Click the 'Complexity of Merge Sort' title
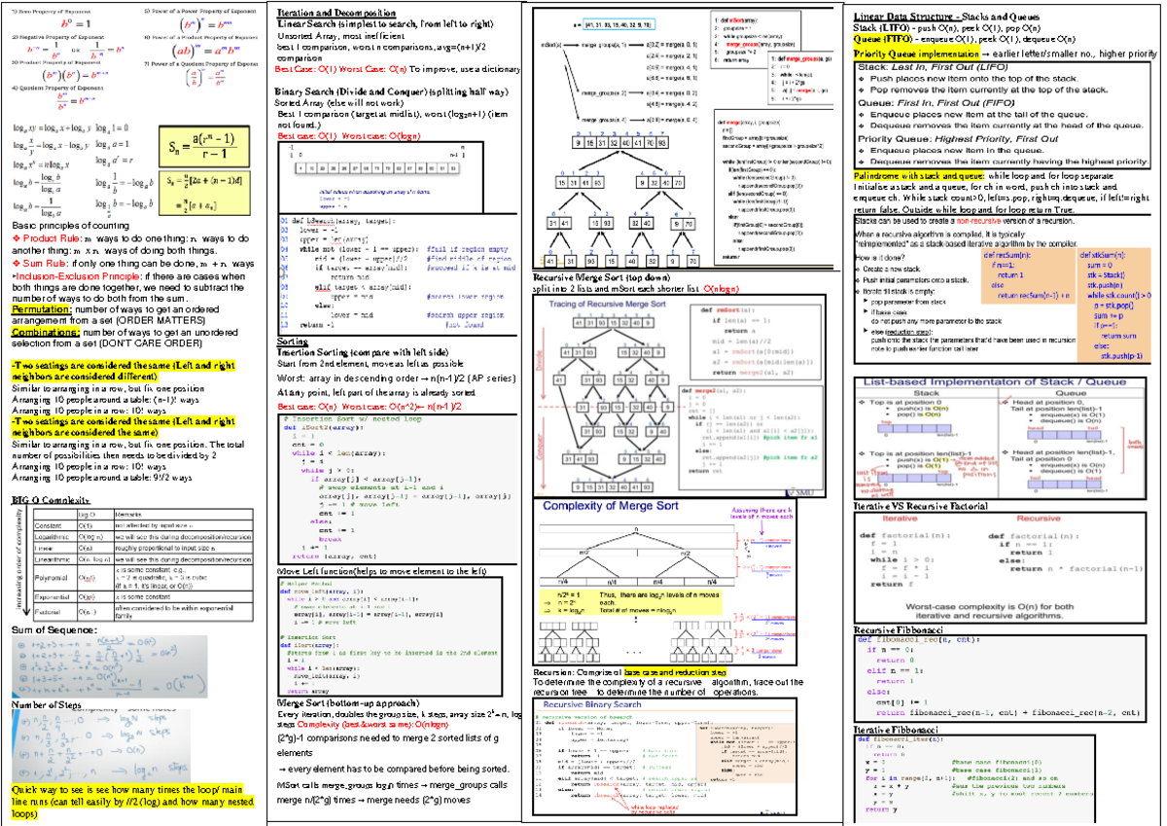1167x826 pixels. coord(610,506)
